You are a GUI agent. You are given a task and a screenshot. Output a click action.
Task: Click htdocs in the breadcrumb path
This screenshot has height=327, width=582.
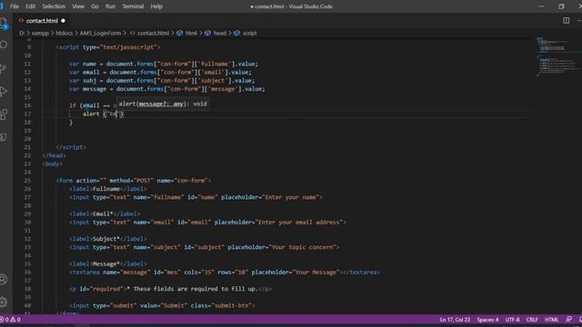65,33
